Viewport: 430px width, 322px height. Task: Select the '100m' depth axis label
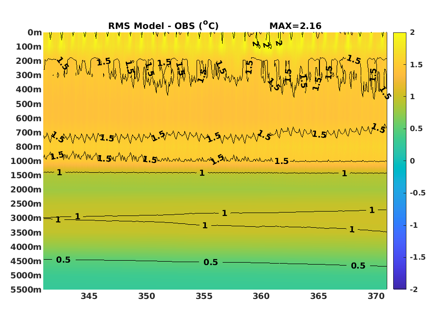click(x=29, y=47)
